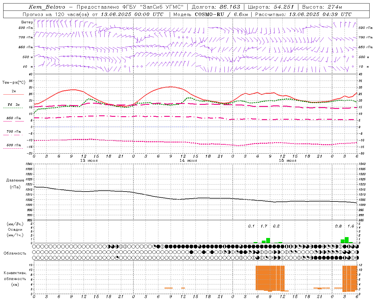The image size is (374, 299).
Task: Click the forecast start time 13.06.2025 00:00 UTC
Action: tap(132, 14)
